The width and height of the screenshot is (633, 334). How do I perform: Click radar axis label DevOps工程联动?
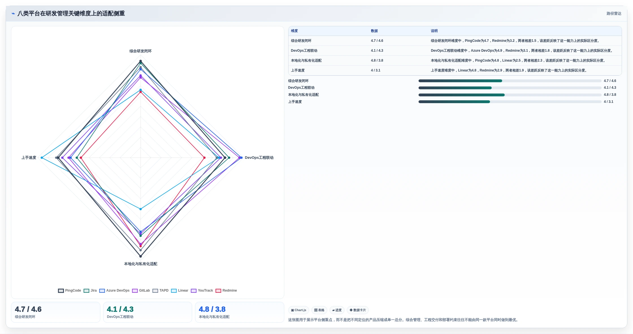click(x=259, y=158)
